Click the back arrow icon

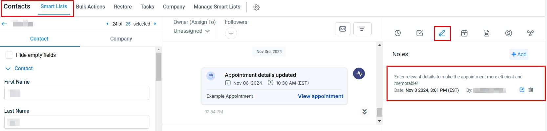click(x=4, y=24)
